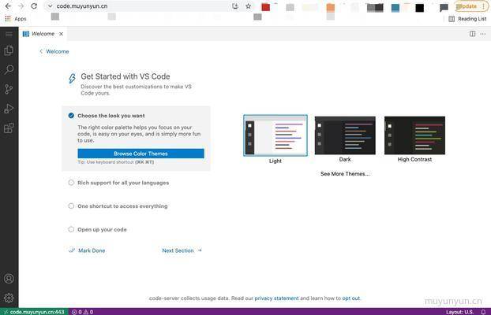Open the Explorer view in activity bar

[x=9, y=50]
